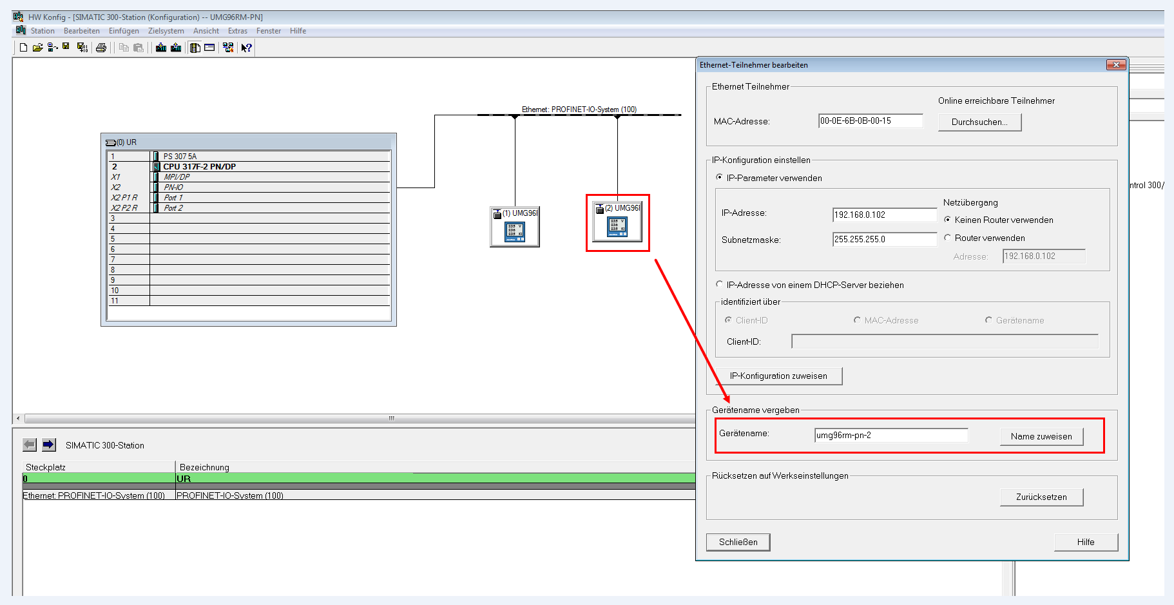
Task: Create a new station with New icon
Action: click(x=23, y=48)
